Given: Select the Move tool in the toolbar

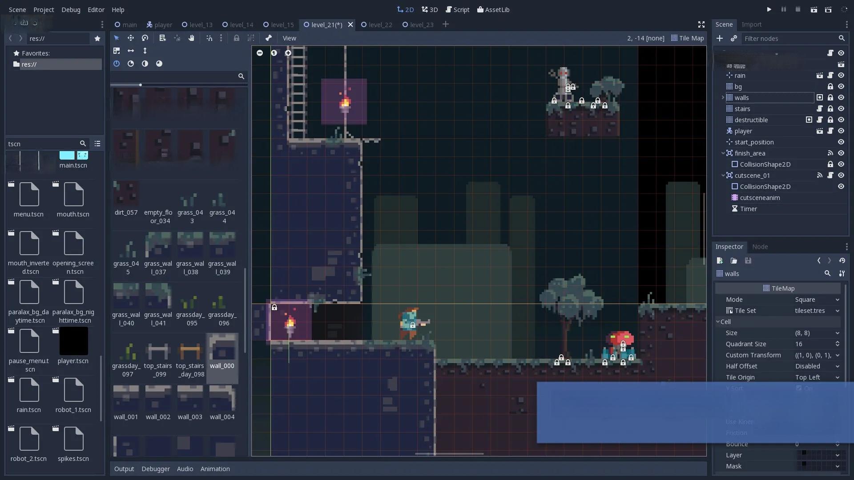Looking at the screenshot, I should pyautogui.click(x=131, y=38).
